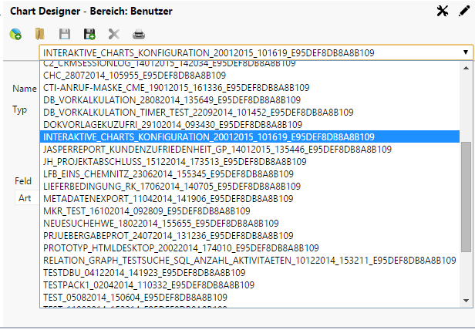Click the print icon

(x=139, y=34)
